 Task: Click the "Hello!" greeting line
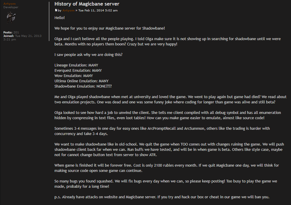coord(59,18)
